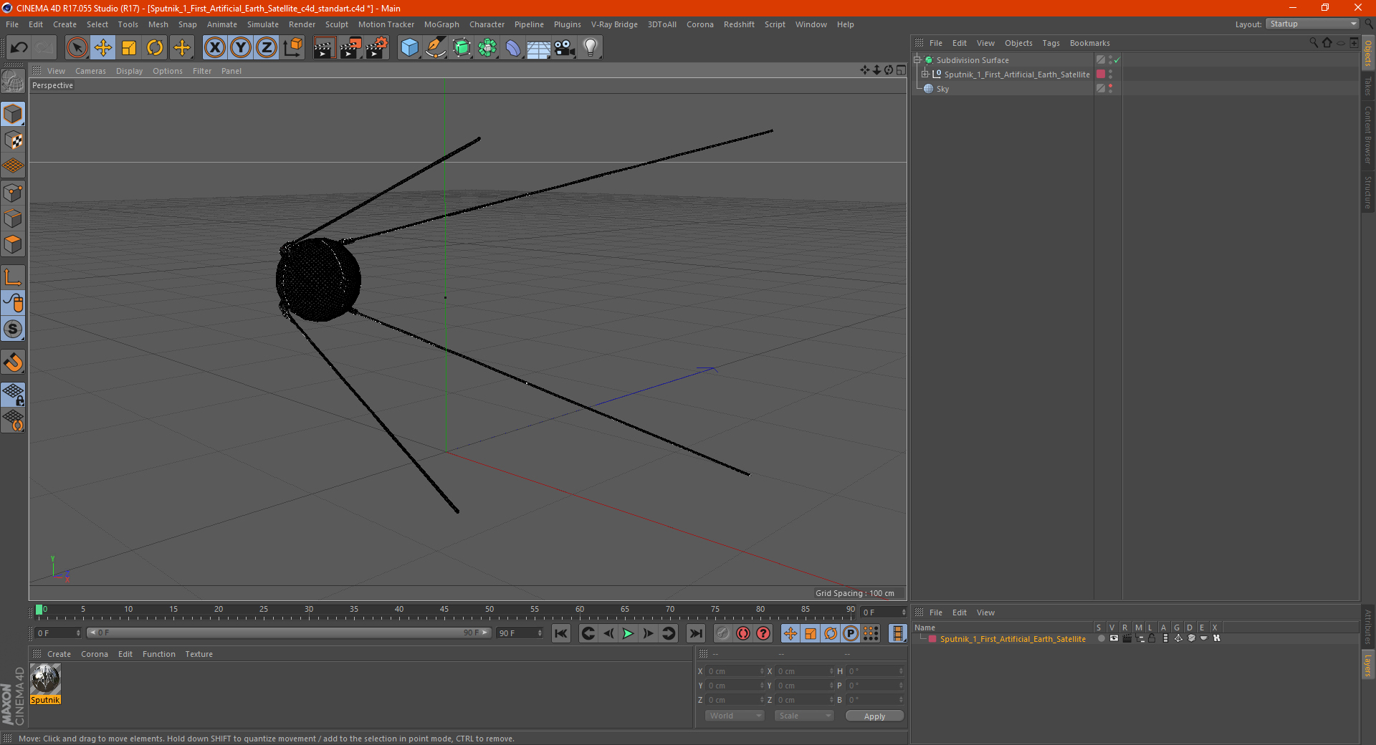Click the timeline range preview slider
The height and width of the screenshot is (745, 1376).
coord(288,633)
